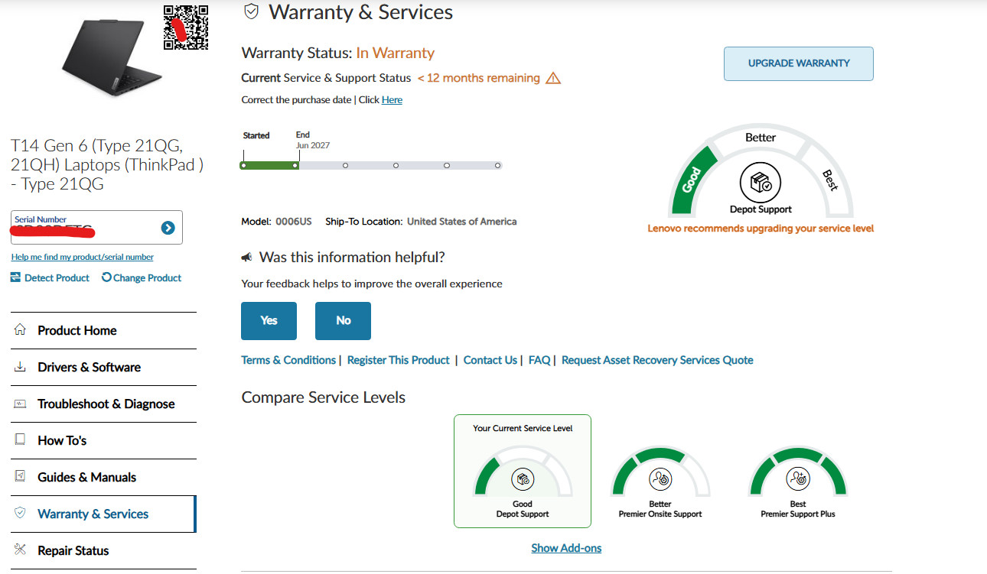Open Terms & Conditions link

[x=288, y=360]
